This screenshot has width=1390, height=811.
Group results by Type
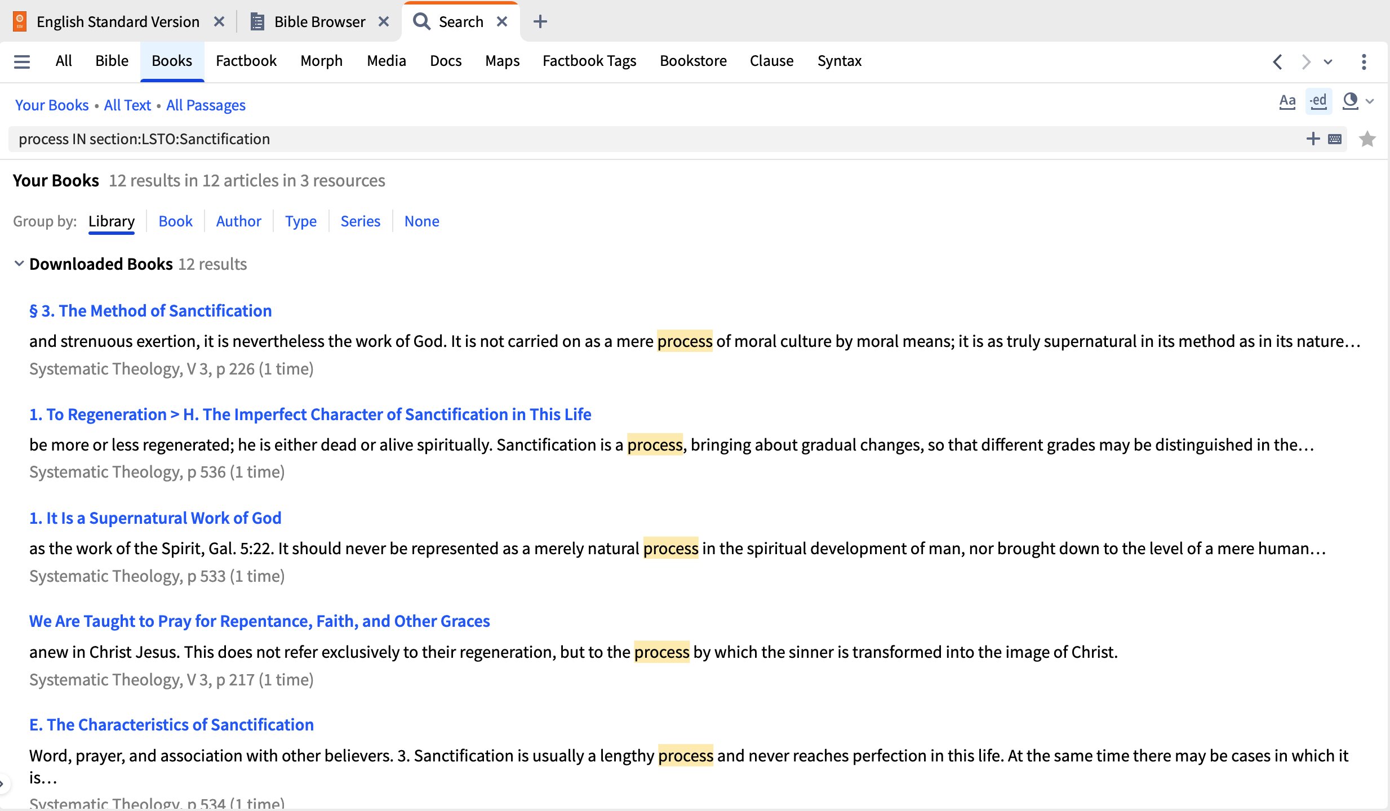tap(301, 221)
